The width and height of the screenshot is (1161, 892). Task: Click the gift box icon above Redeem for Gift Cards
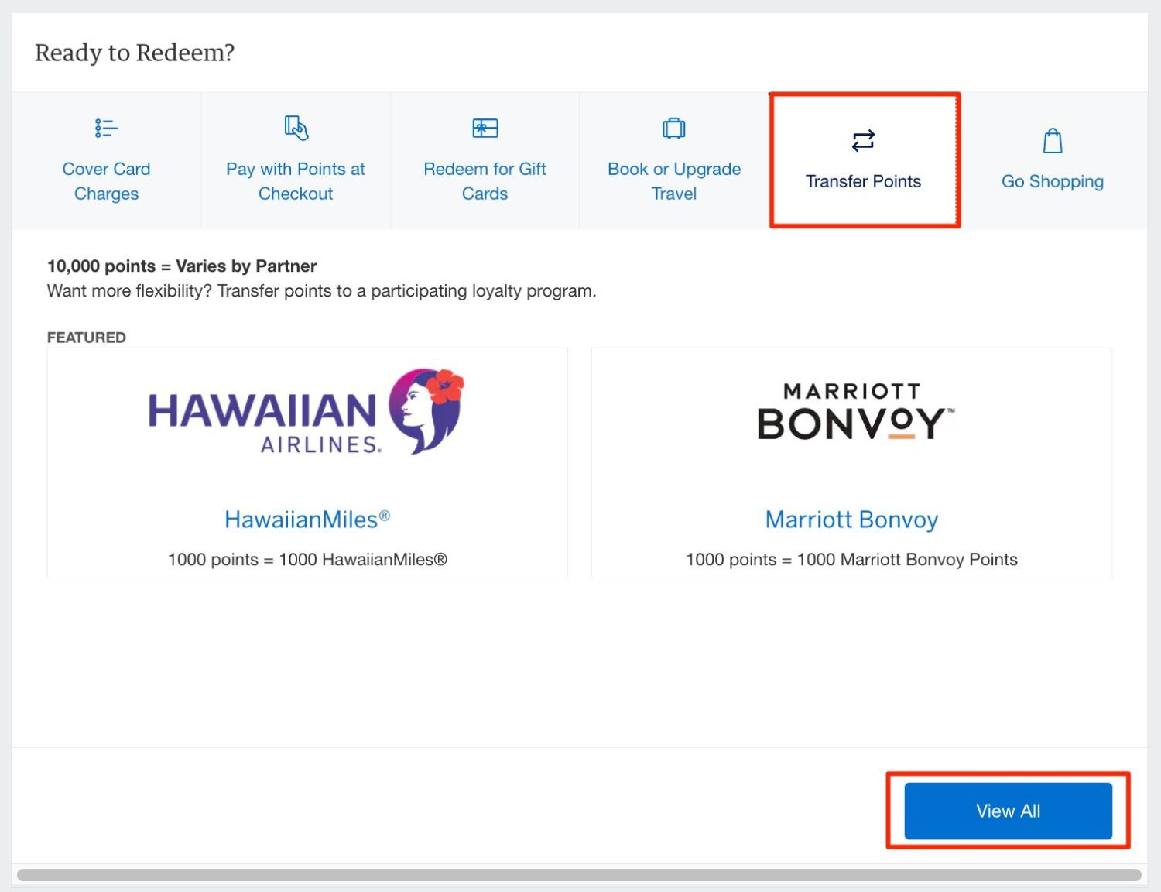pyautogui.click(x=485, y=127)
